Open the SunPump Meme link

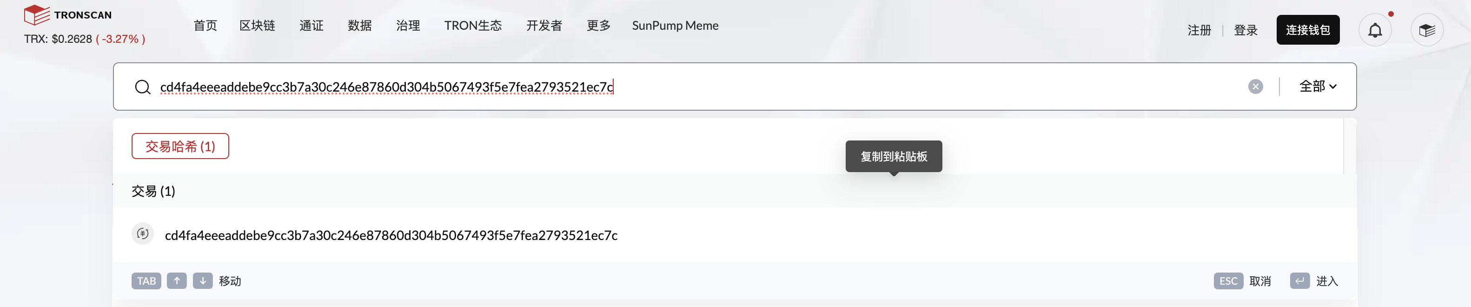coord(675,26)
